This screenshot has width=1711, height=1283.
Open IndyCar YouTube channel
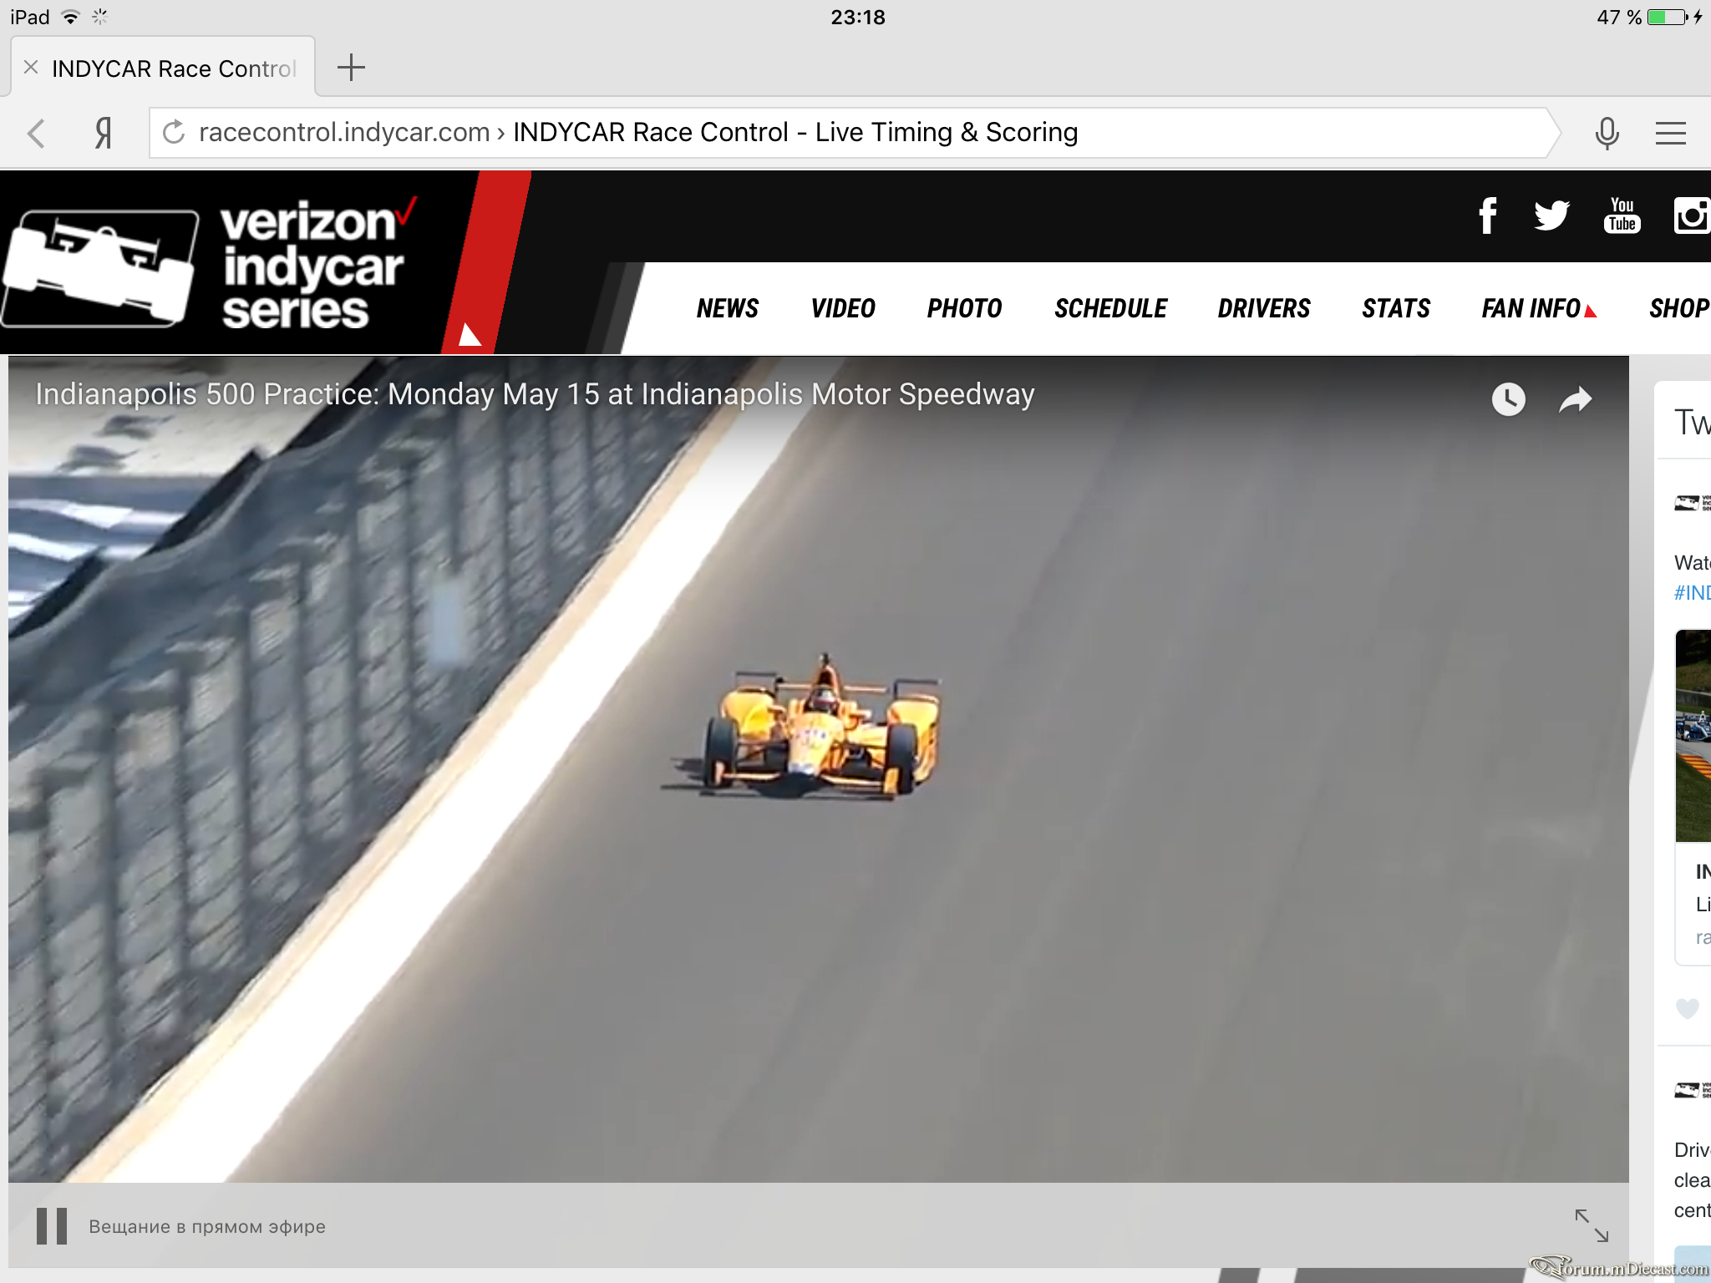click(x=1622, y=216)
